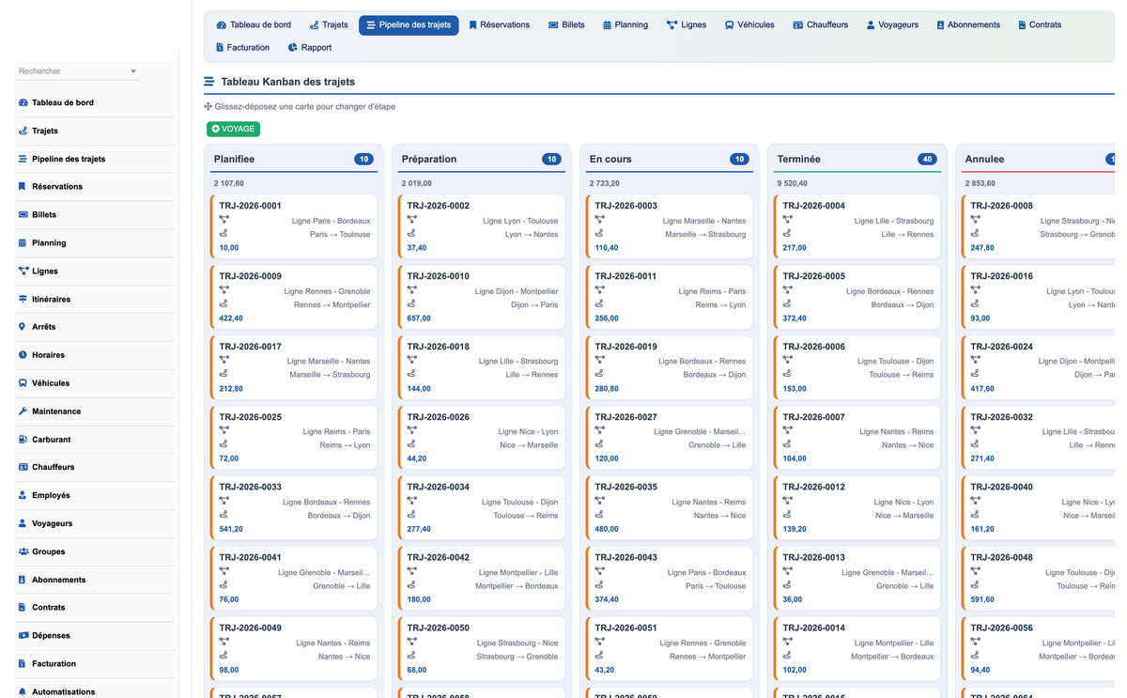
Task: Click the Véhicules bus icon in the sidebar
Action: click(x=23, y=383)
